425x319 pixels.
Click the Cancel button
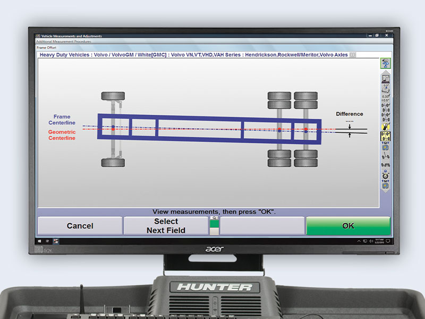pyautogui.click(x=80, y=225)
